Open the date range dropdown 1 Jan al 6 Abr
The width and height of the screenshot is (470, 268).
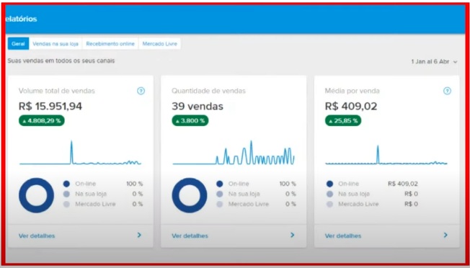[x=435, y=62]
